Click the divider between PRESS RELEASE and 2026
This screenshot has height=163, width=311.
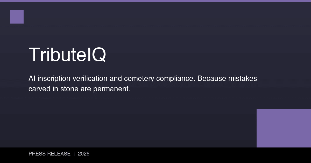74,154
